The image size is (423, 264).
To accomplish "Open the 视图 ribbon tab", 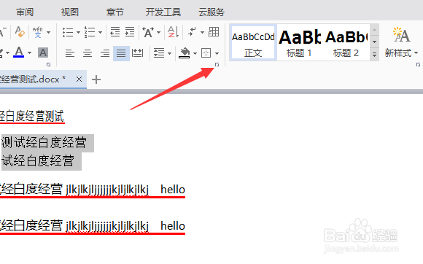I will point(70,12).
